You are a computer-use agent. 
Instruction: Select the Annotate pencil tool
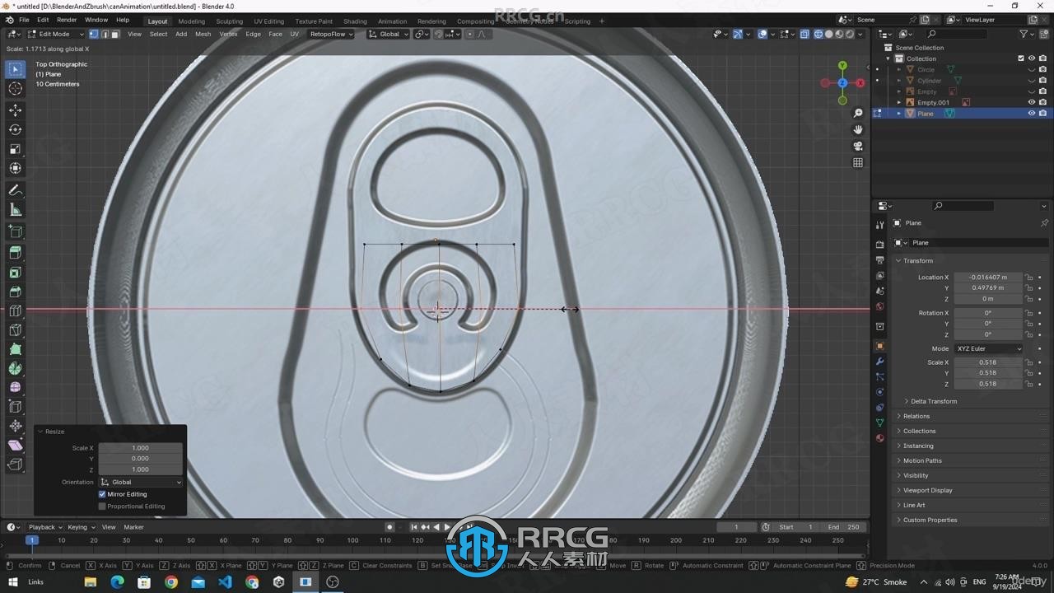click(x=15, y=190)
